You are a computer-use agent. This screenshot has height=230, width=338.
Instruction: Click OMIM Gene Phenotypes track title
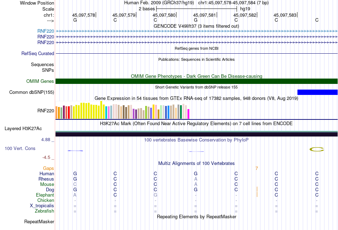(196, 76)
